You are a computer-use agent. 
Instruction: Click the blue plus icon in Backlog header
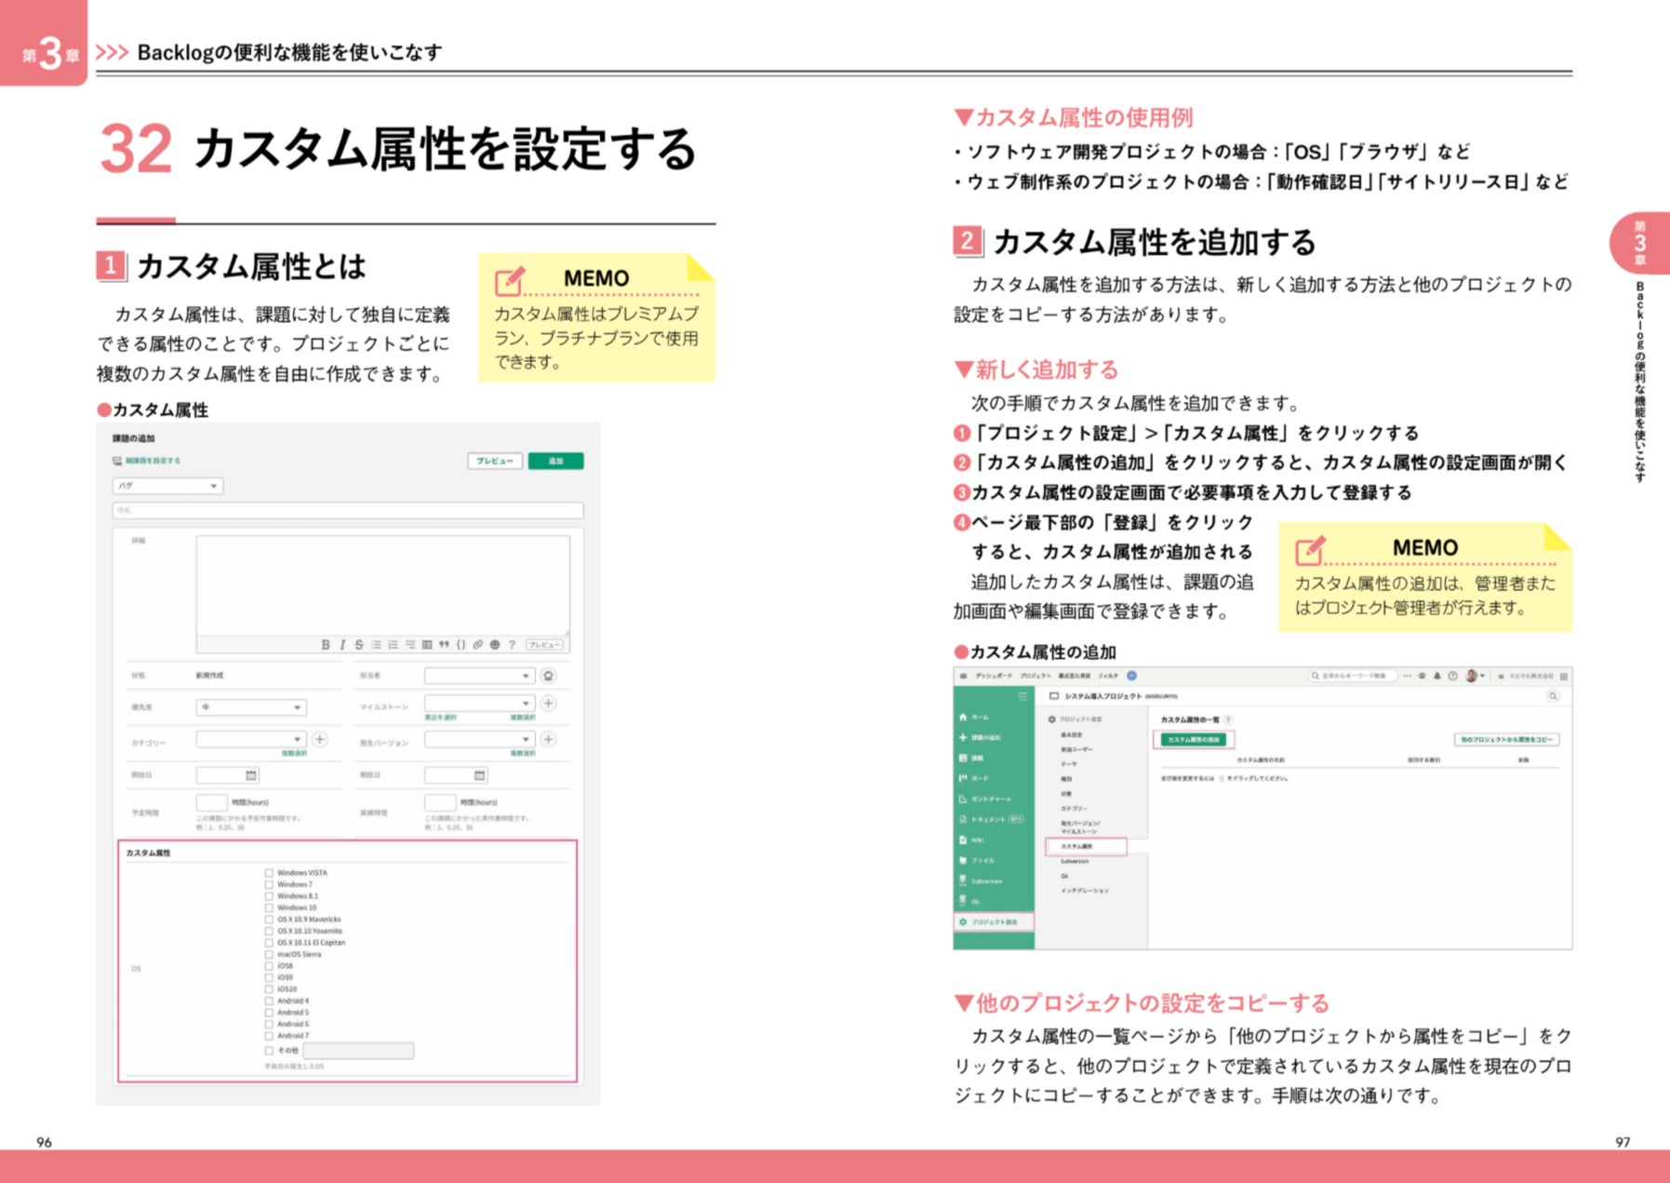1131,676
